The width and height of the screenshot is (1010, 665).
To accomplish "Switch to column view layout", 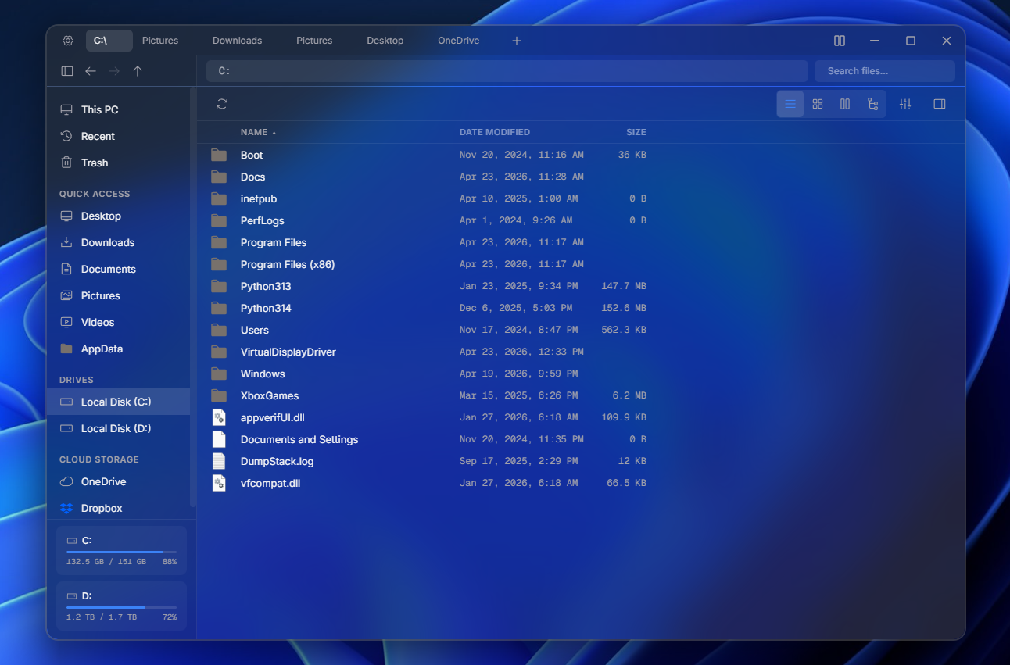I will pyautogui.click(x=845, y=104).
